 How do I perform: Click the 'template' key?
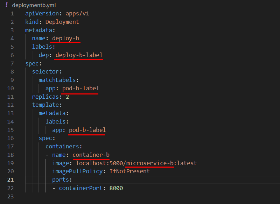(x=45, y=105)
